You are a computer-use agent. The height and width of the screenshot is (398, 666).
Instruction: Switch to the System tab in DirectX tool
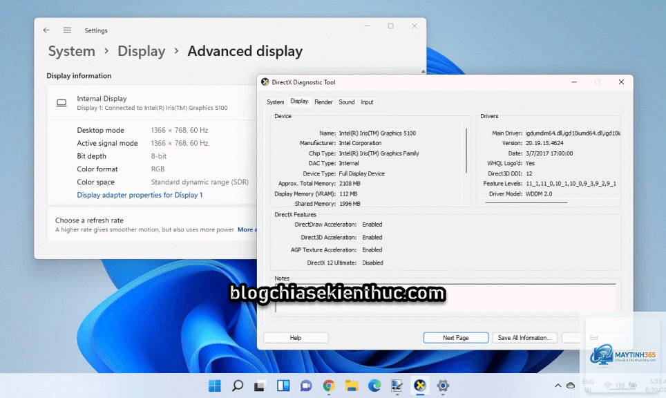click(275, 102)
